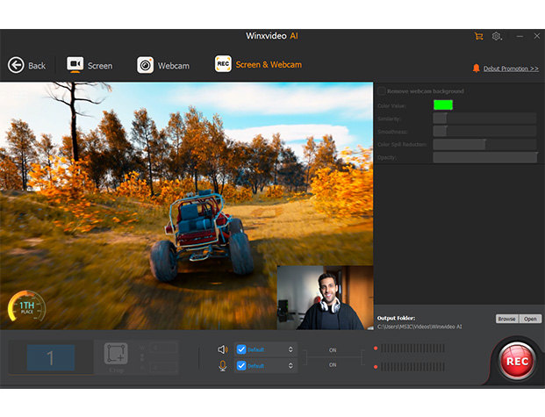Click the Output Folder label
The width and height of the screenshot is (545, 417).
coord(396,318)
